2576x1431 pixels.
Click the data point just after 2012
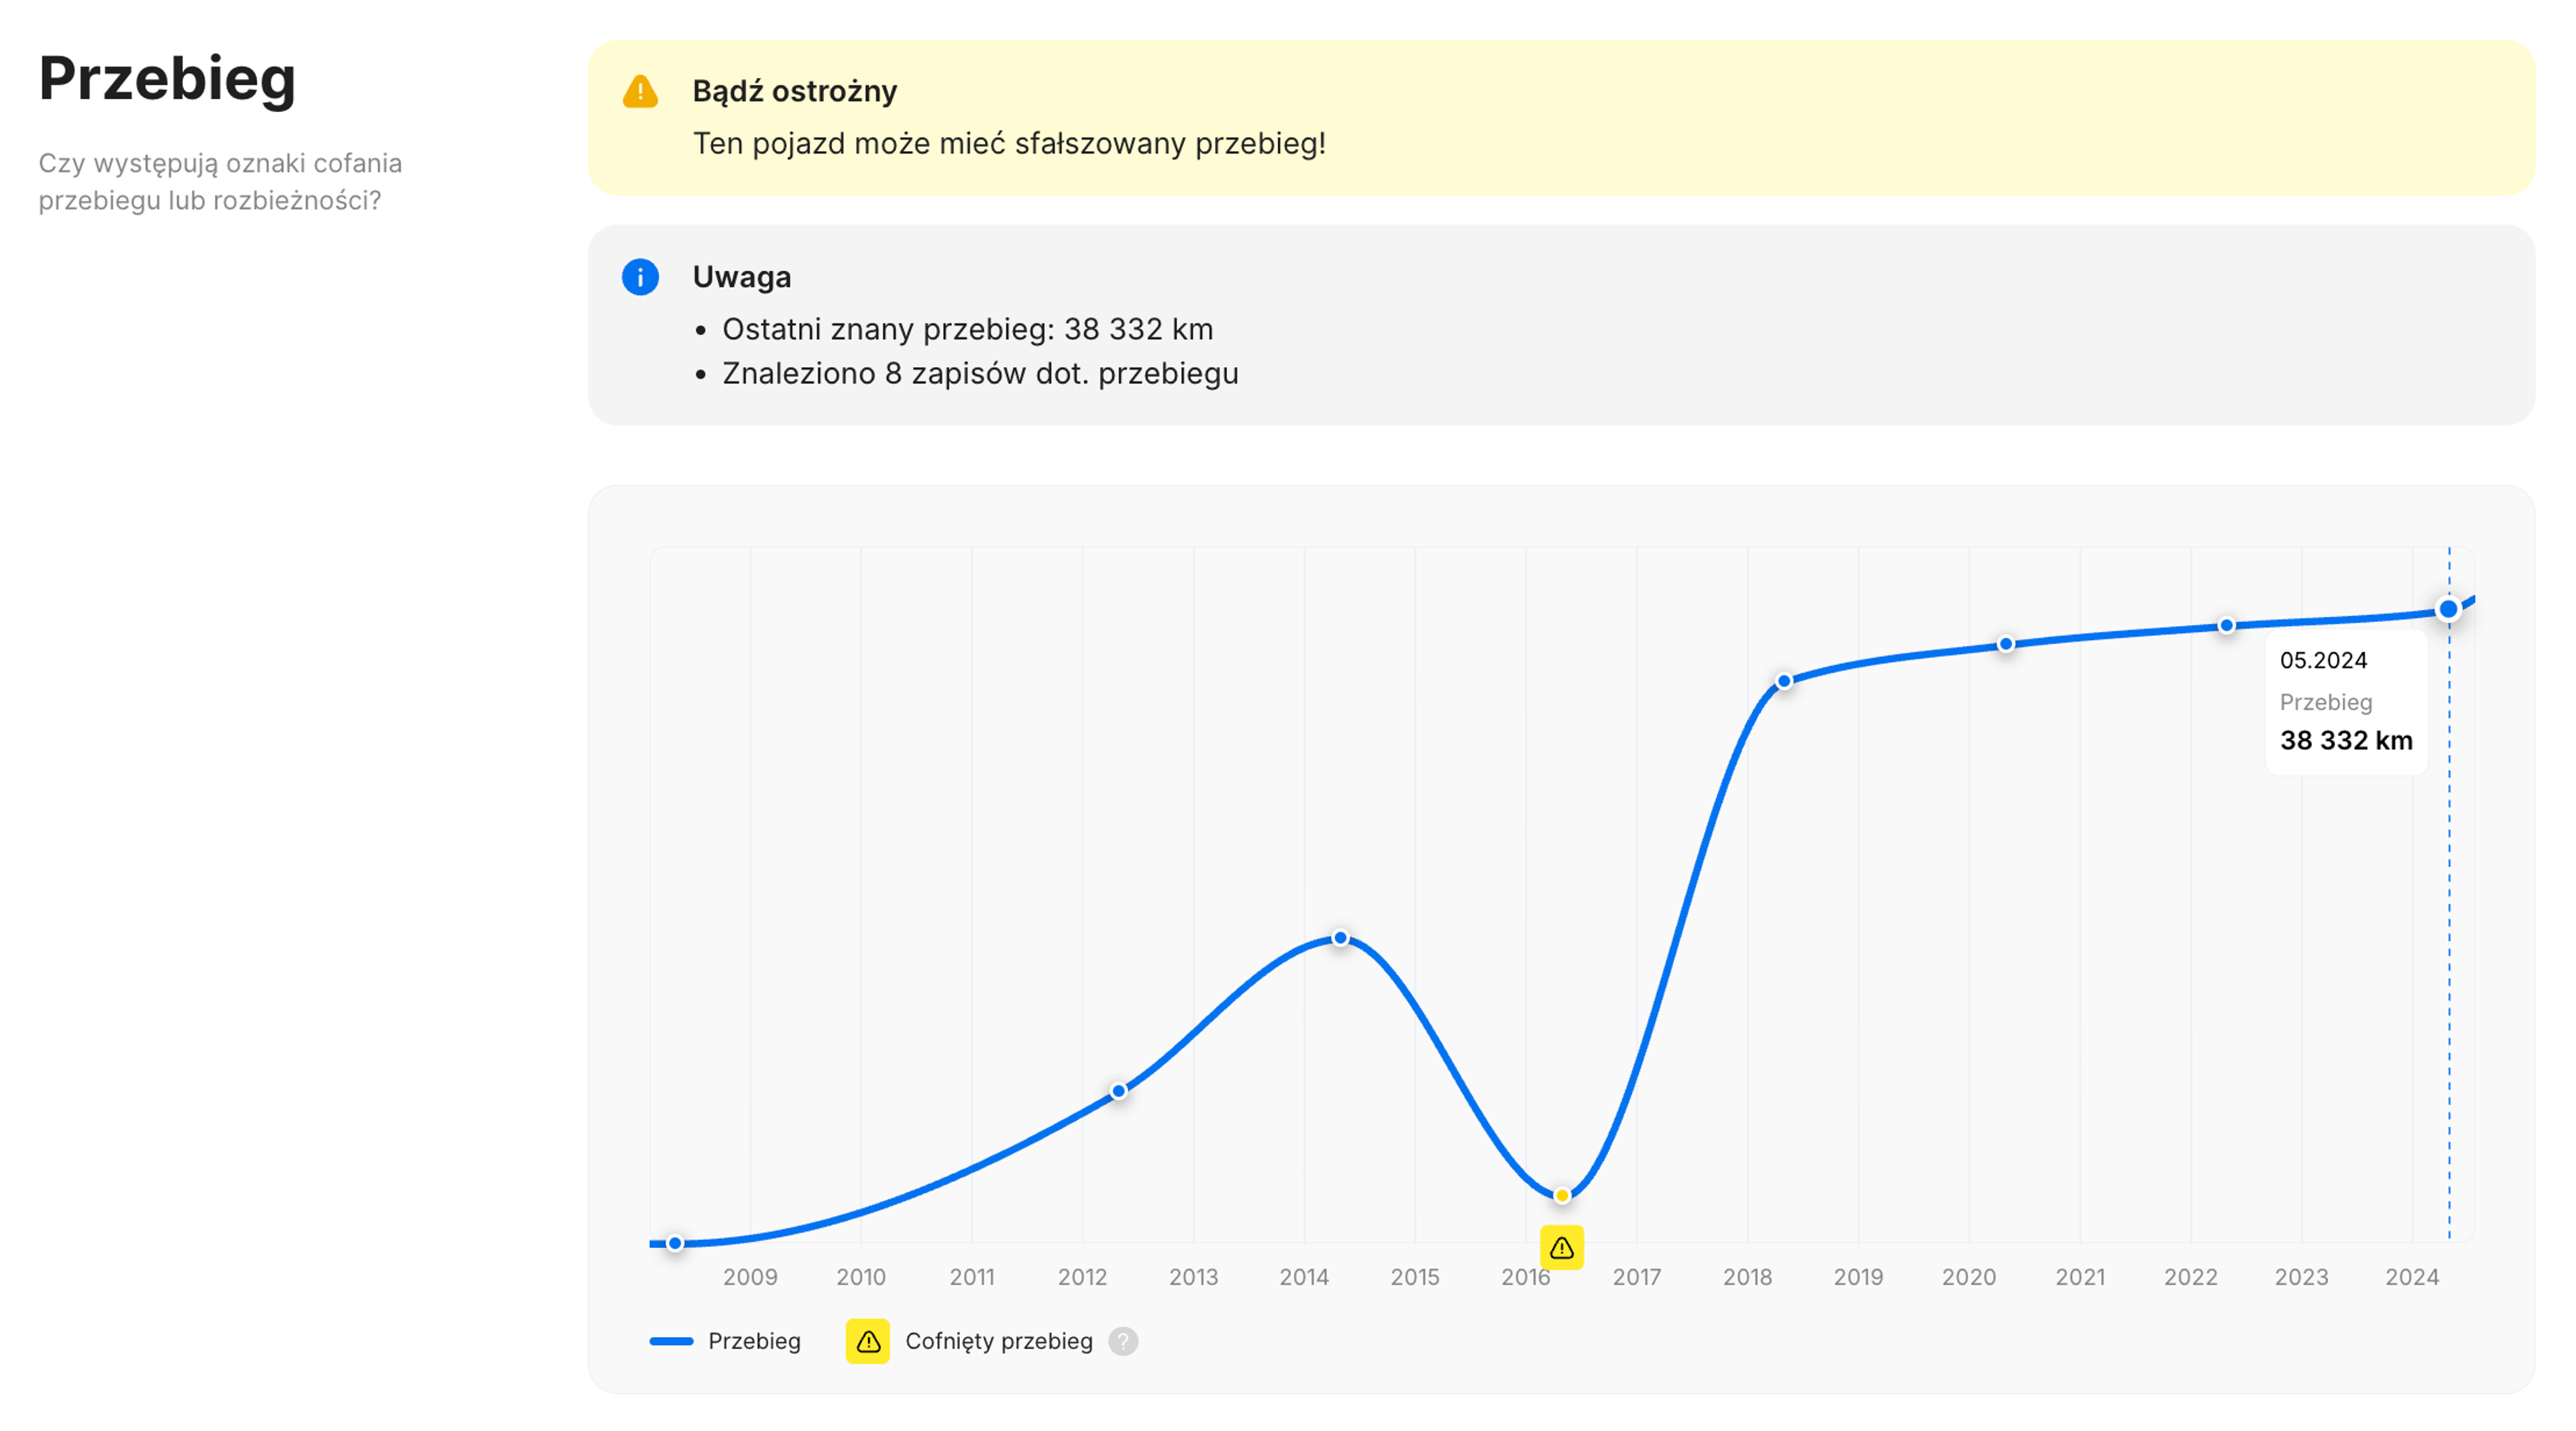click(x=1119, y=1091)
